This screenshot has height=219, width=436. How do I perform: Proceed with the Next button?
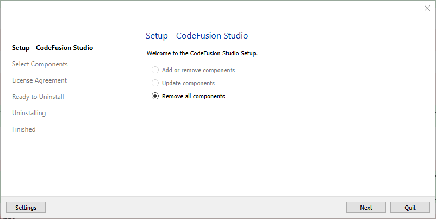coord(366,208)
